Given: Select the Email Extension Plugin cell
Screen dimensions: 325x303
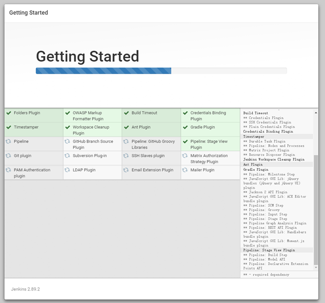Looking at the screenshot, I should [151, 172].
